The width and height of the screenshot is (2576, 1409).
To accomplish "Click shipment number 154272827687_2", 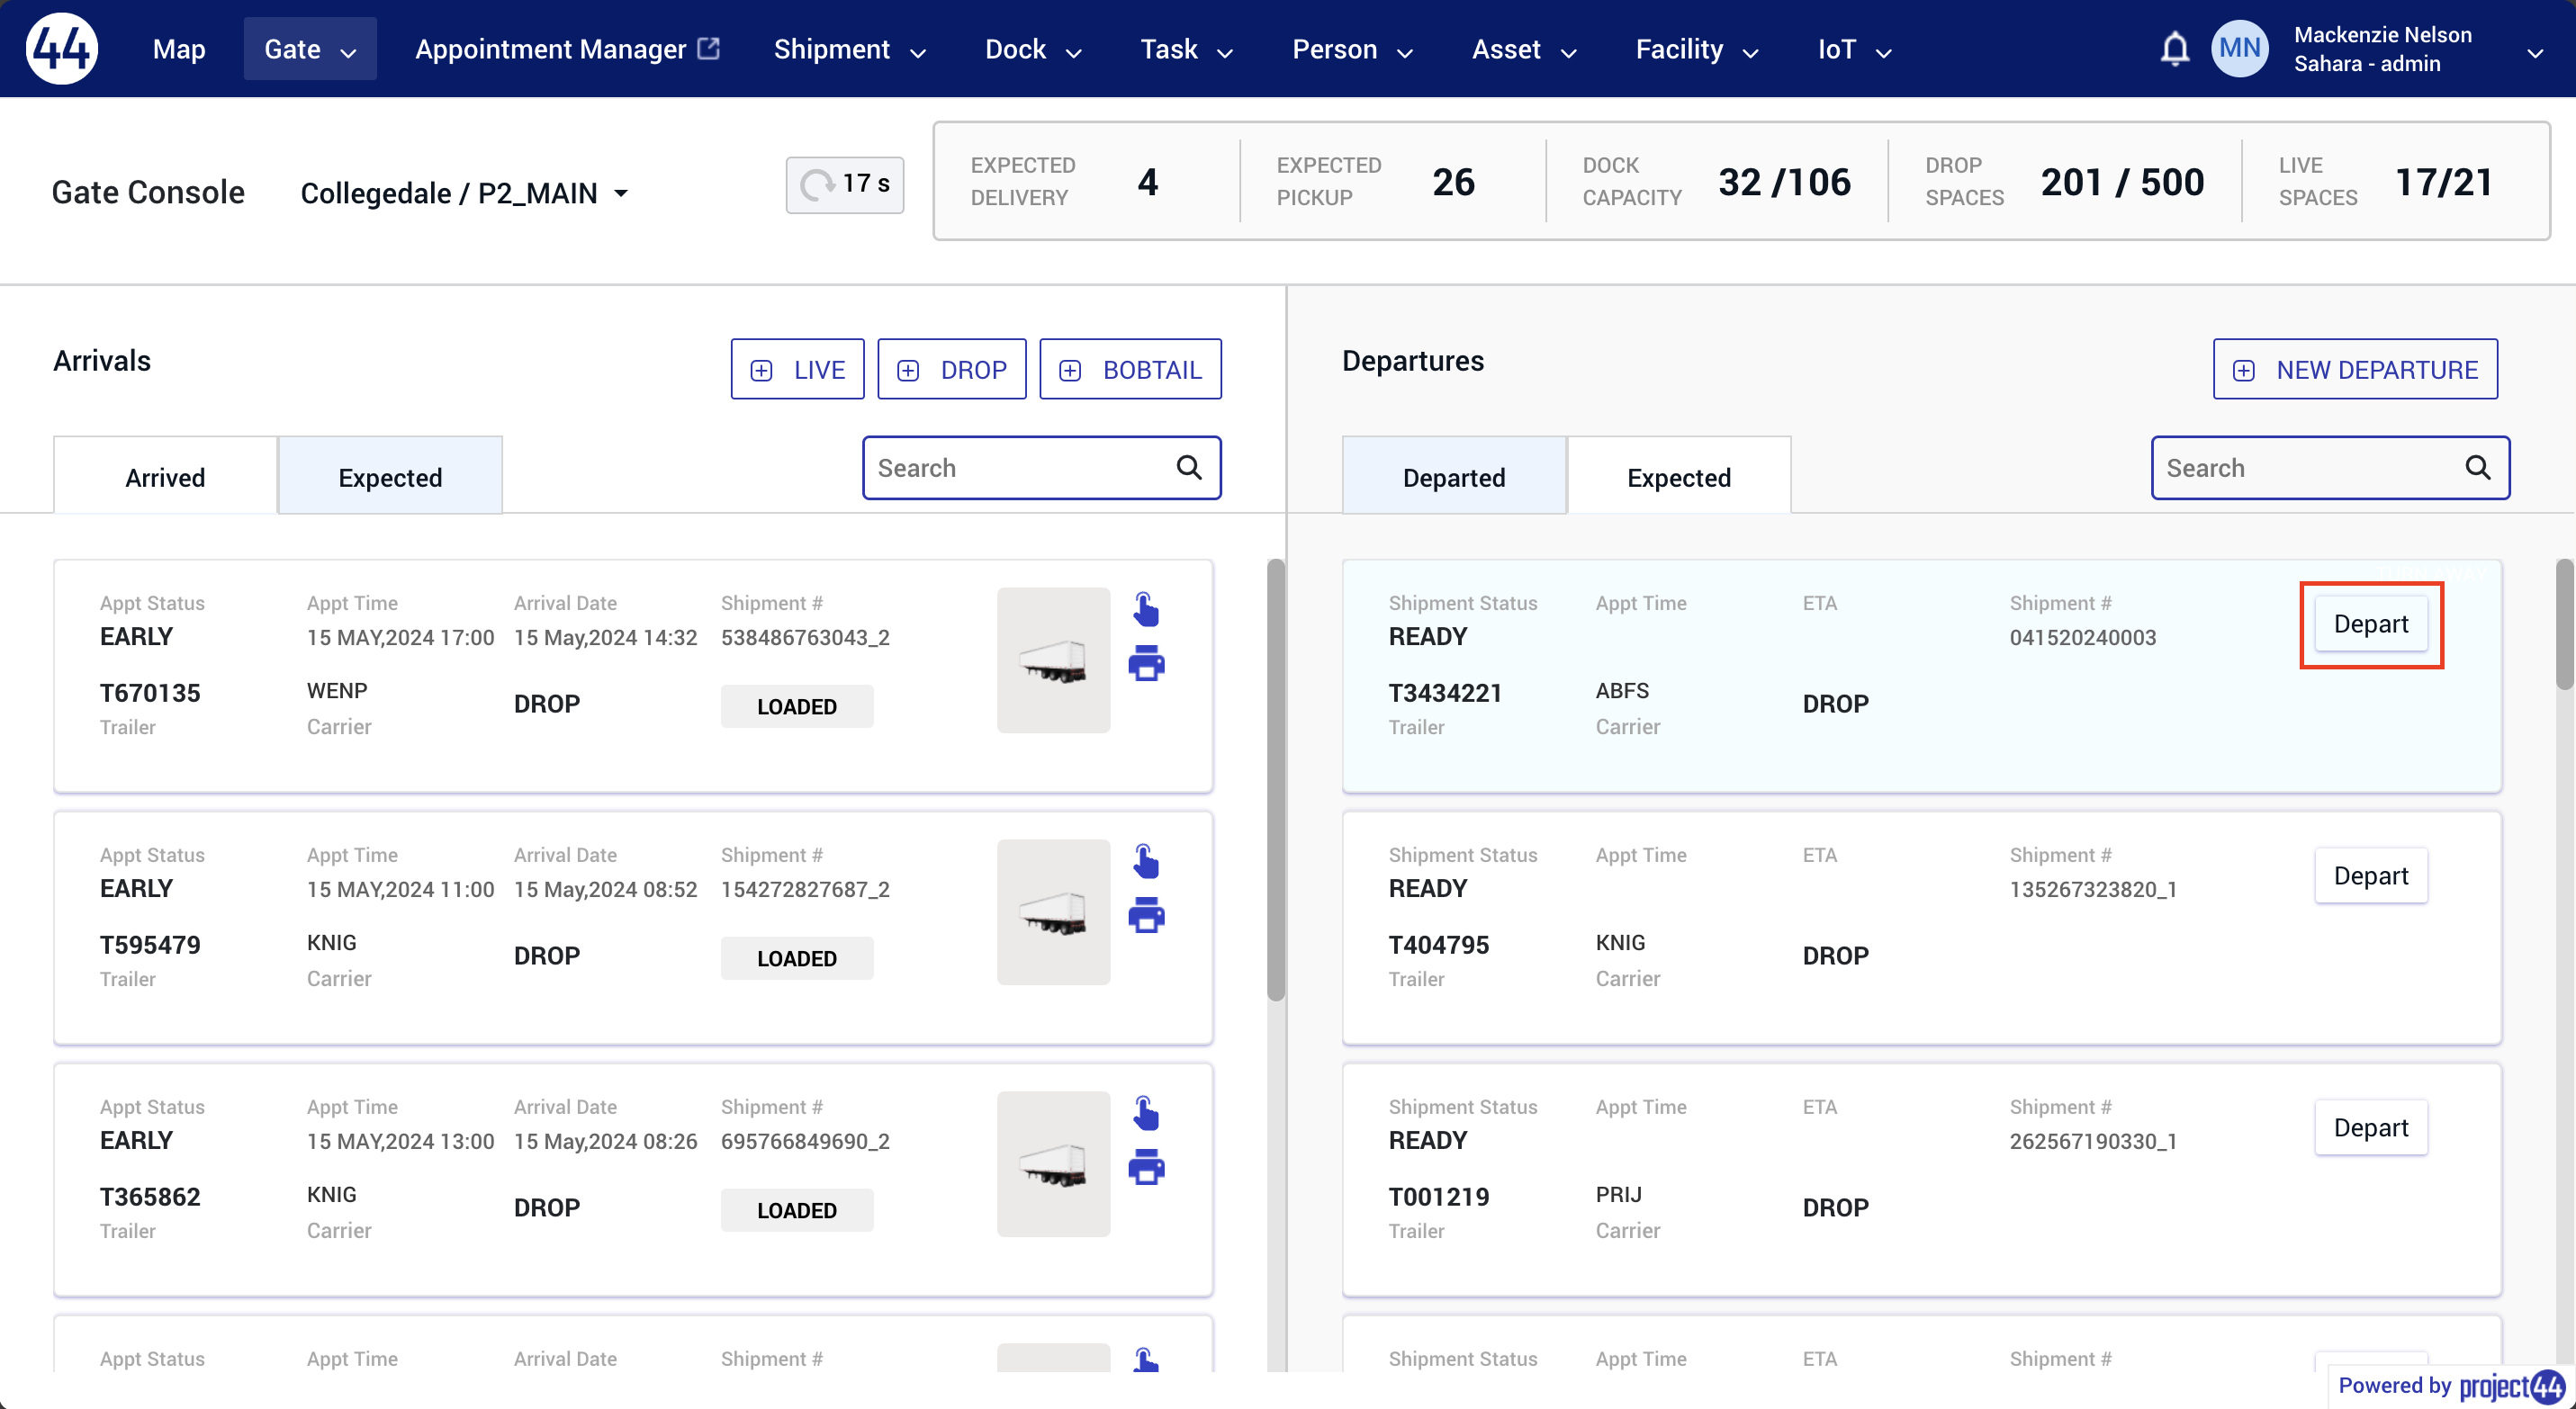I will tap(805, 889).
